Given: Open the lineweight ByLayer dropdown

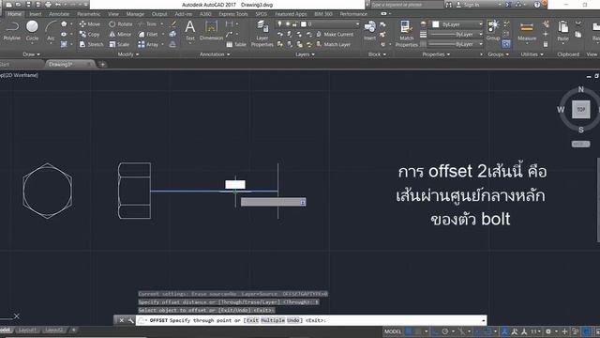Looking at the screenshot, I should [x=457, y=34].
